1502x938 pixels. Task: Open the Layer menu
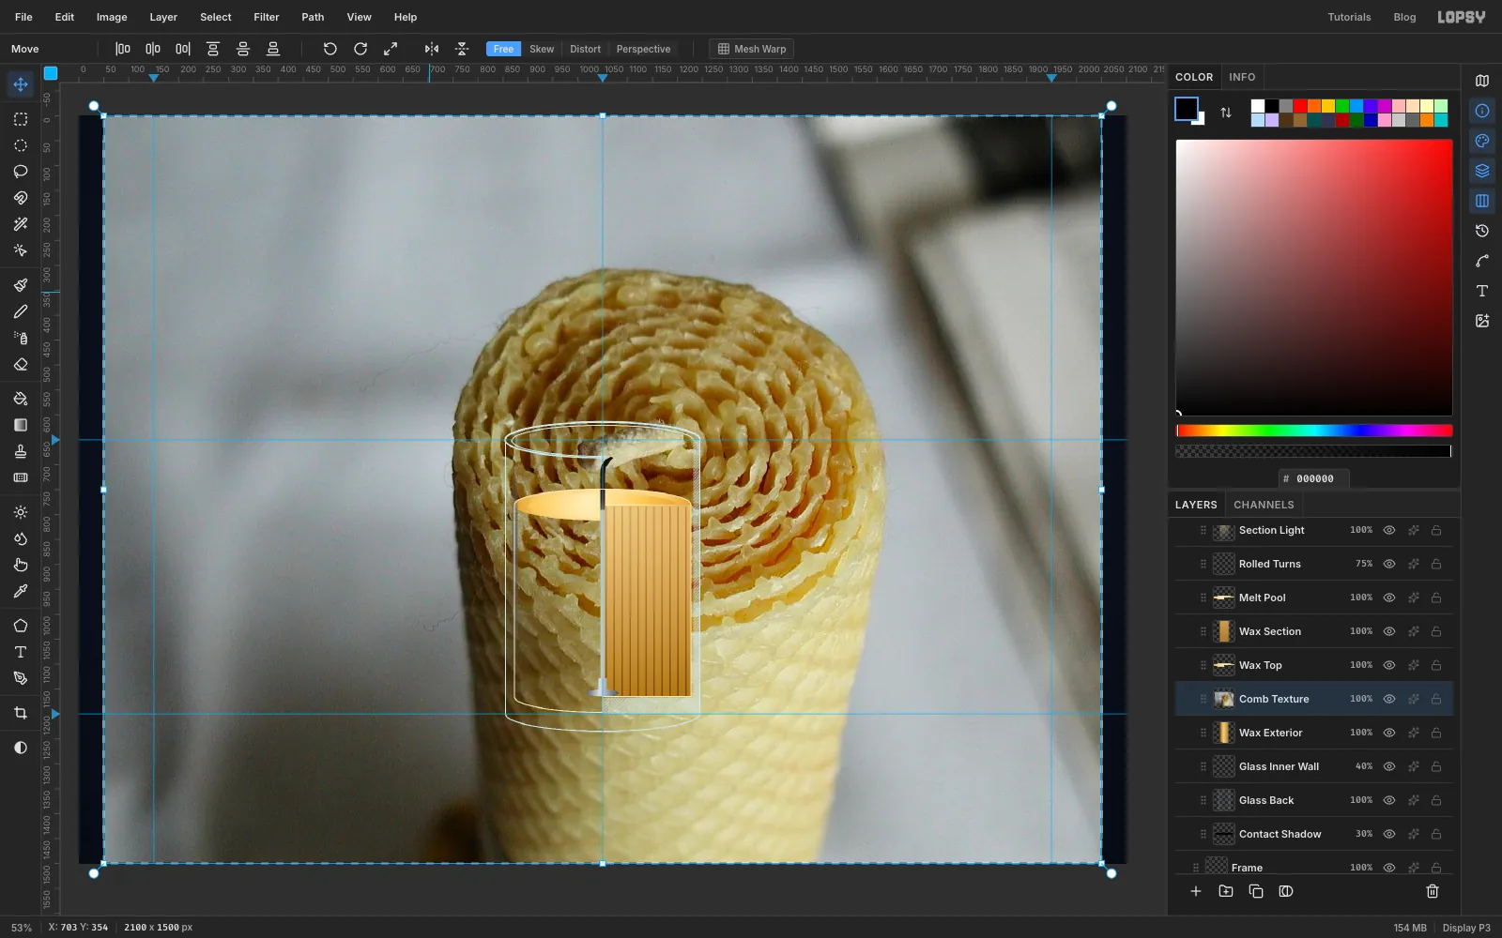[163, 17]
